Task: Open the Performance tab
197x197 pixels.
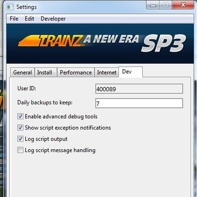Action: [76, 72]
